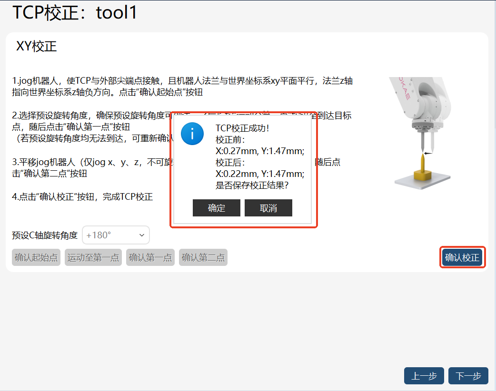The image size is (496, 391).
Task: Go back with the 上一步 button
Action: [x=424, y=376]
